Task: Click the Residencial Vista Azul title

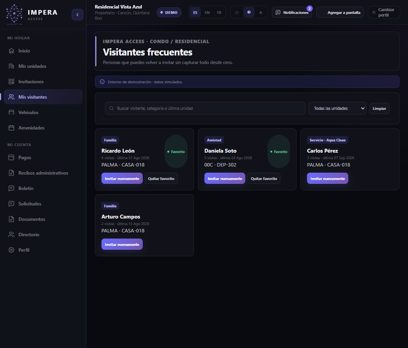Action: (118, 7)
